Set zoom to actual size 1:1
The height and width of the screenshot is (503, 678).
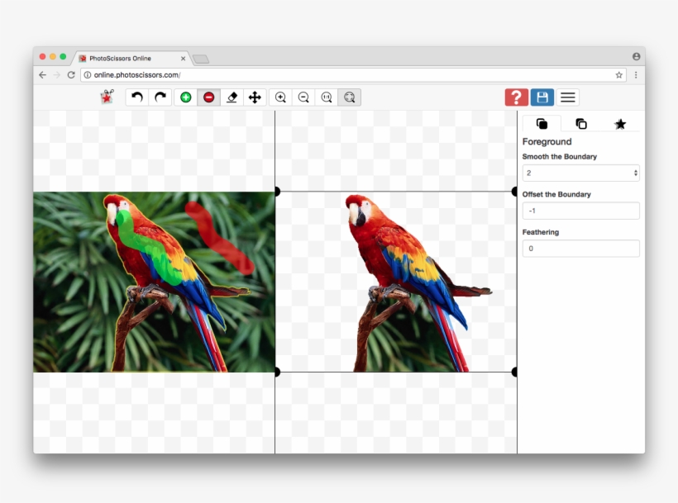327,97
